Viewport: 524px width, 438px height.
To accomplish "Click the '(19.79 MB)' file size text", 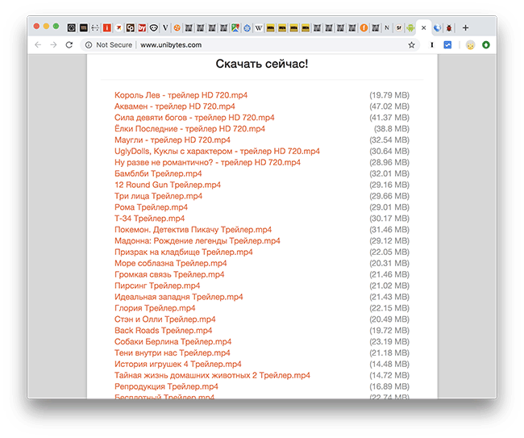I will tap(389, 95).
